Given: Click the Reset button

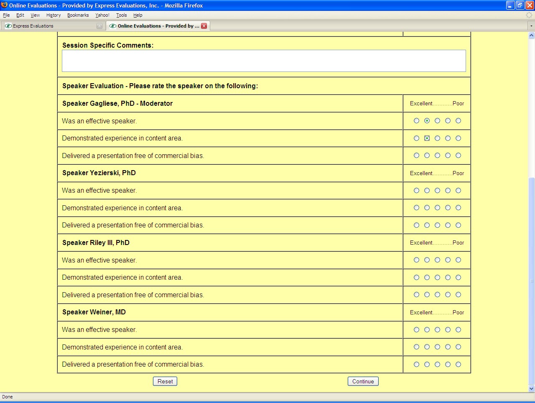Looking at the screenshot, I should point(165,381).
